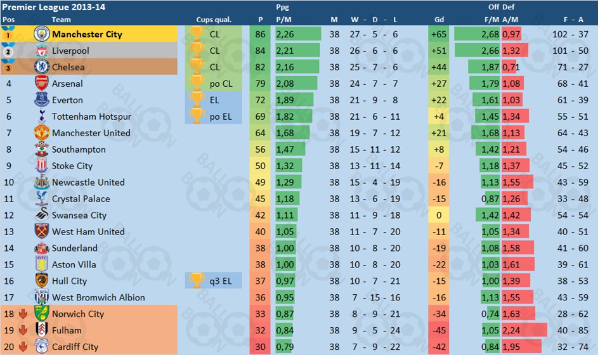This screenshot has height=355, width=598.
Task: Click Chelsea's bronze third-place medal icon
Action: pos(9,67)
